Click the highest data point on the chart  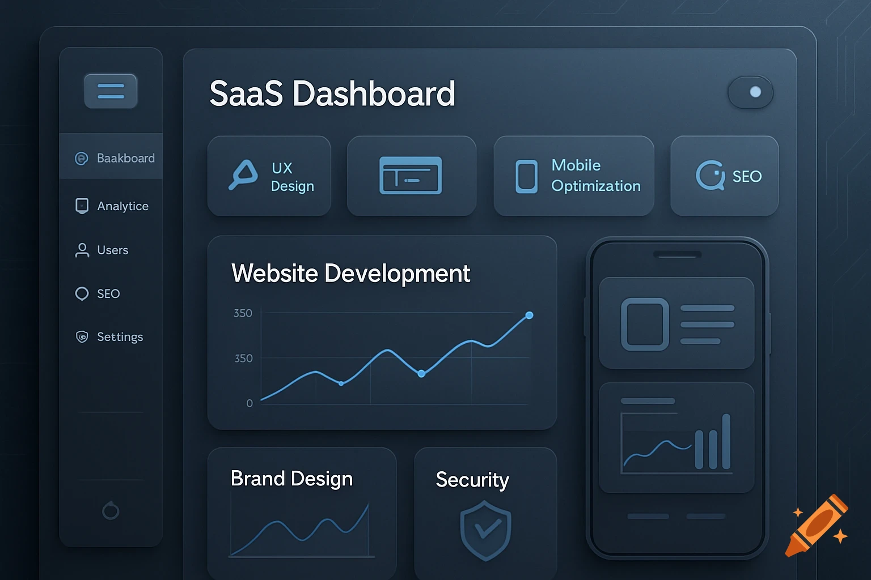pos(529,315)
